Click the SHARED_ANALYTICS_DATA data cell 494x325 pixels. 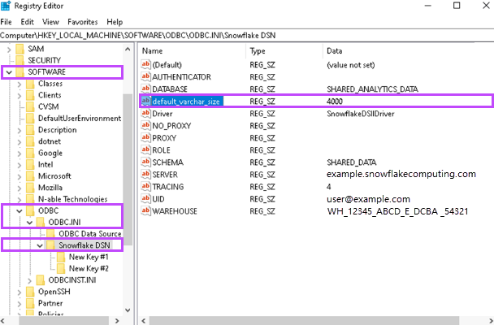tap(372, 89)
